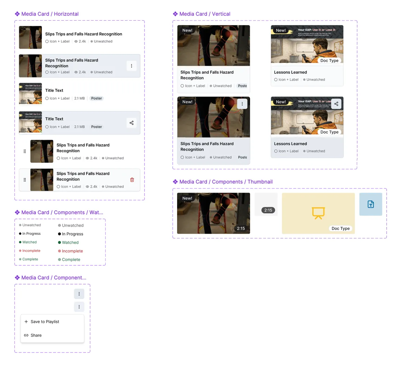Image resolution: width=412 pixels, height=368 pixels.
Task: Click smaller-text Incomplete status label
Action: [x=30, y=251]
